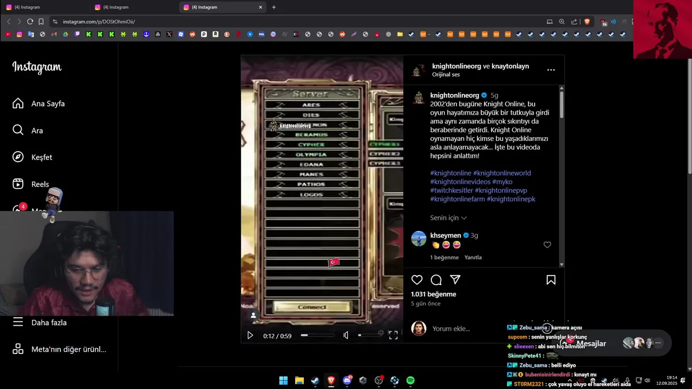
Task: Reload the page
Action: 30,22
